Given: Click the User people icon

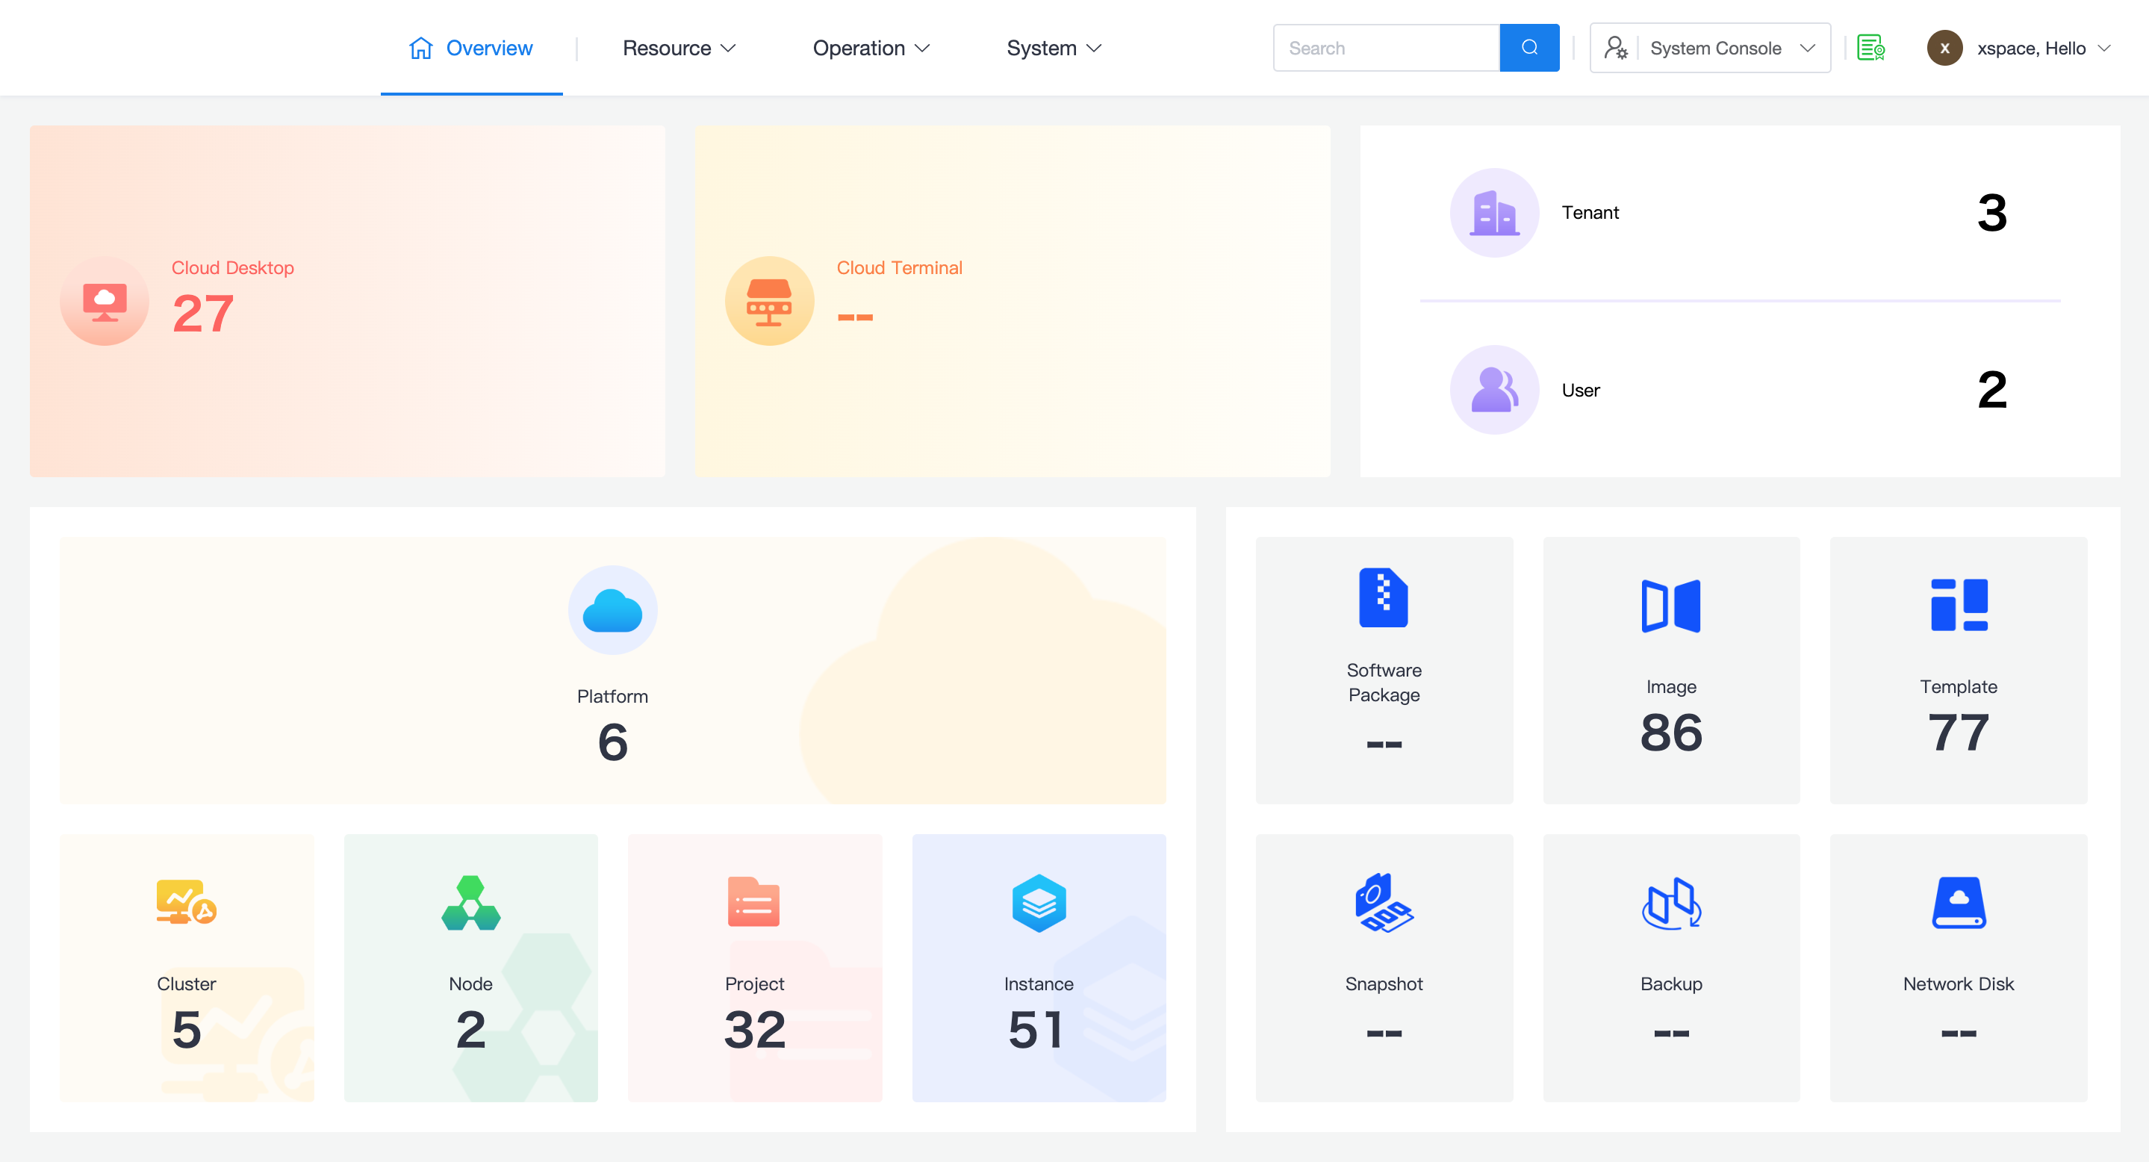Looking at the screenshot, I should [x=1493, y=390].
